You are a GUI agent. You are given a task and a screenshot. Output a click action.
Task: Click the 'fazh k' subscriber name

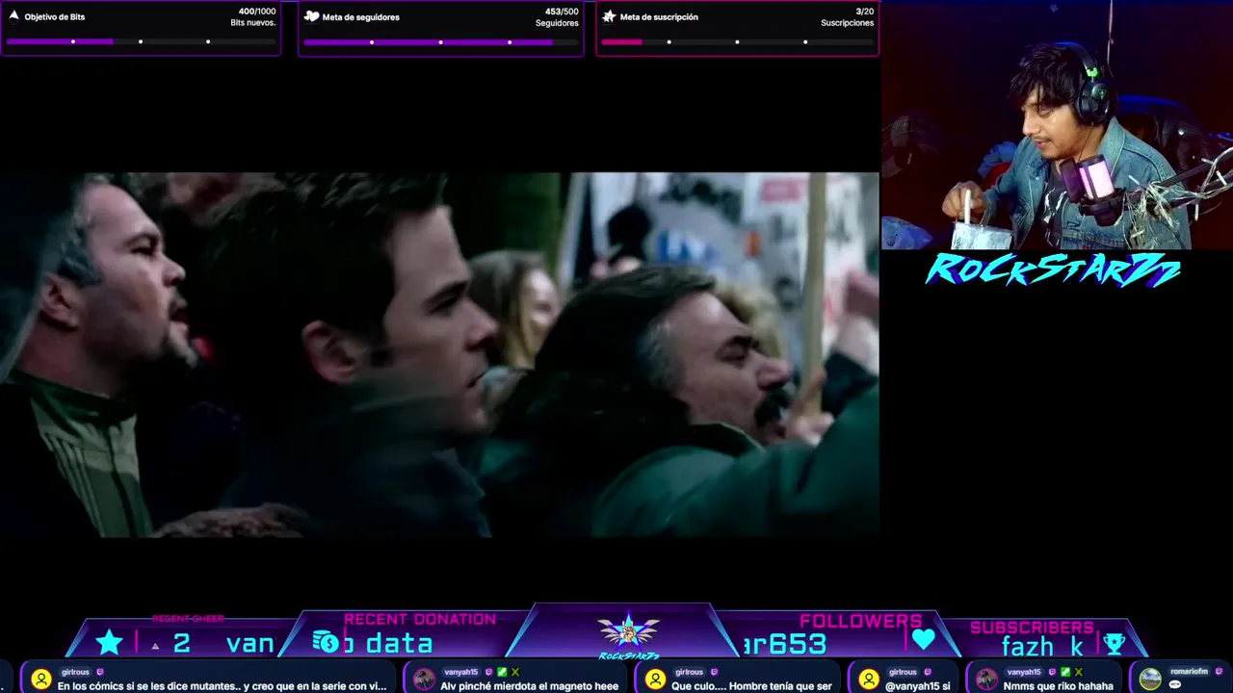(x=1042, y=647)
